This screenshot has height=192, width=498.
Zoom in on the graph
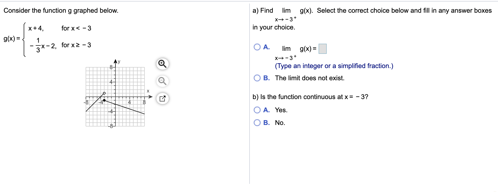(x=162, y=63)
